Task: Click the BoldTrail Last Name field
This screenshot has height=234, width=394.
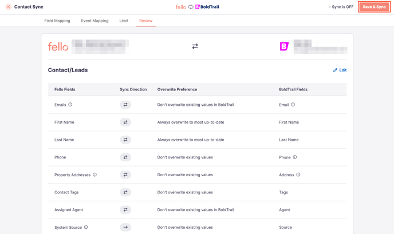Action: click(289, 140)
